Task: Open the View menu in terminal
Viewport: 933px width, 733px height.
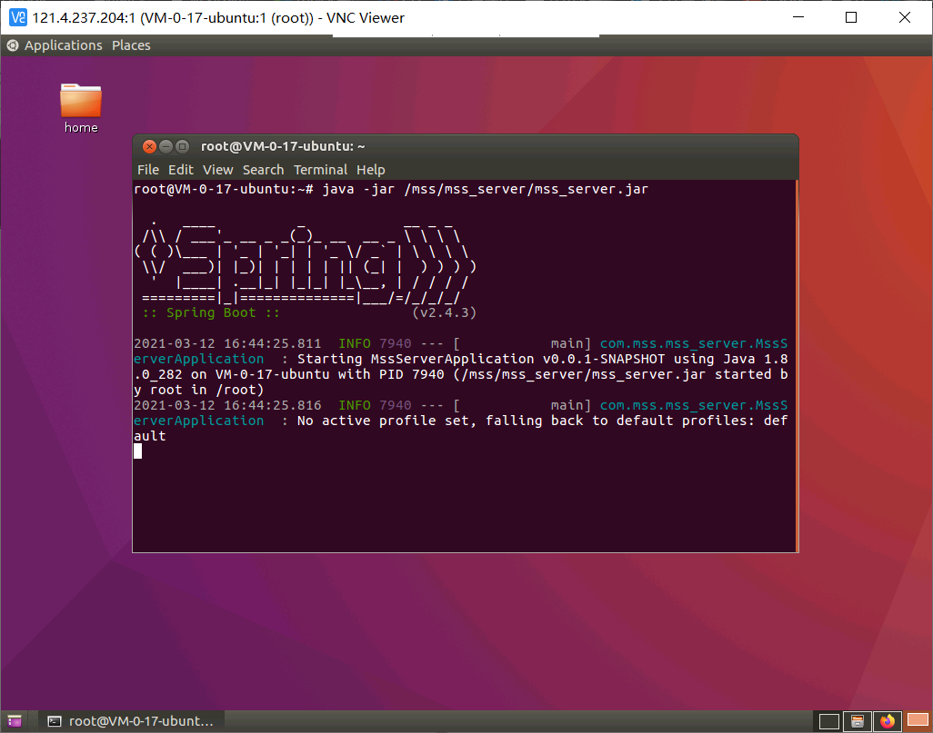Action: [217, 170]
